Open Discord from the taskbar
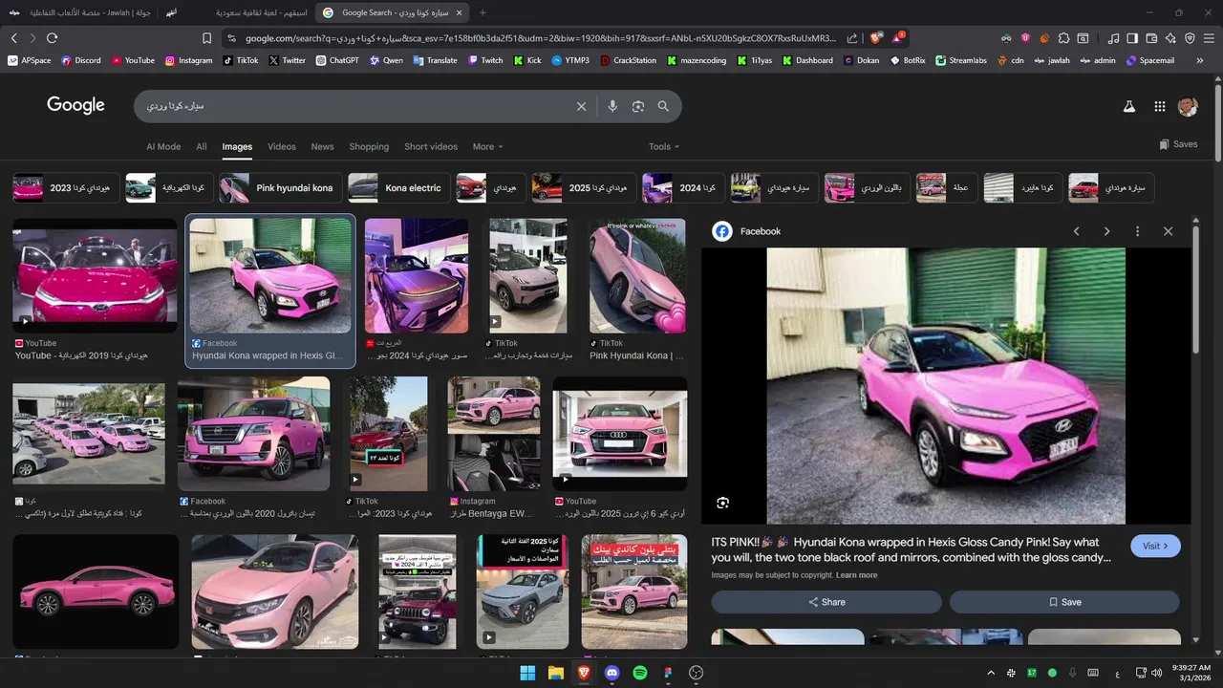Screen dimensions: 1223x688 (612, 673)
